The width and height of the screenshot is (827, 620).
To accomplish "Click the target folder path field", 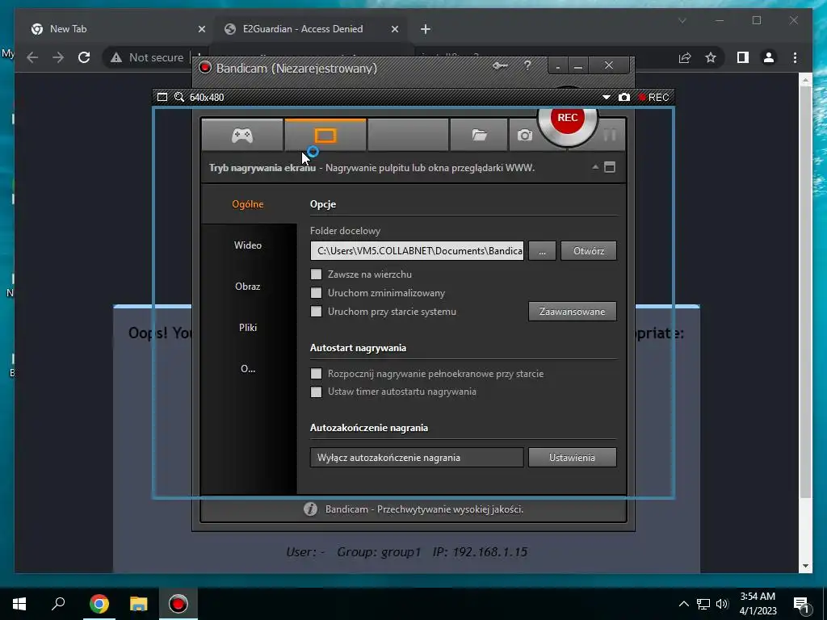I will [x=417, y=251].
